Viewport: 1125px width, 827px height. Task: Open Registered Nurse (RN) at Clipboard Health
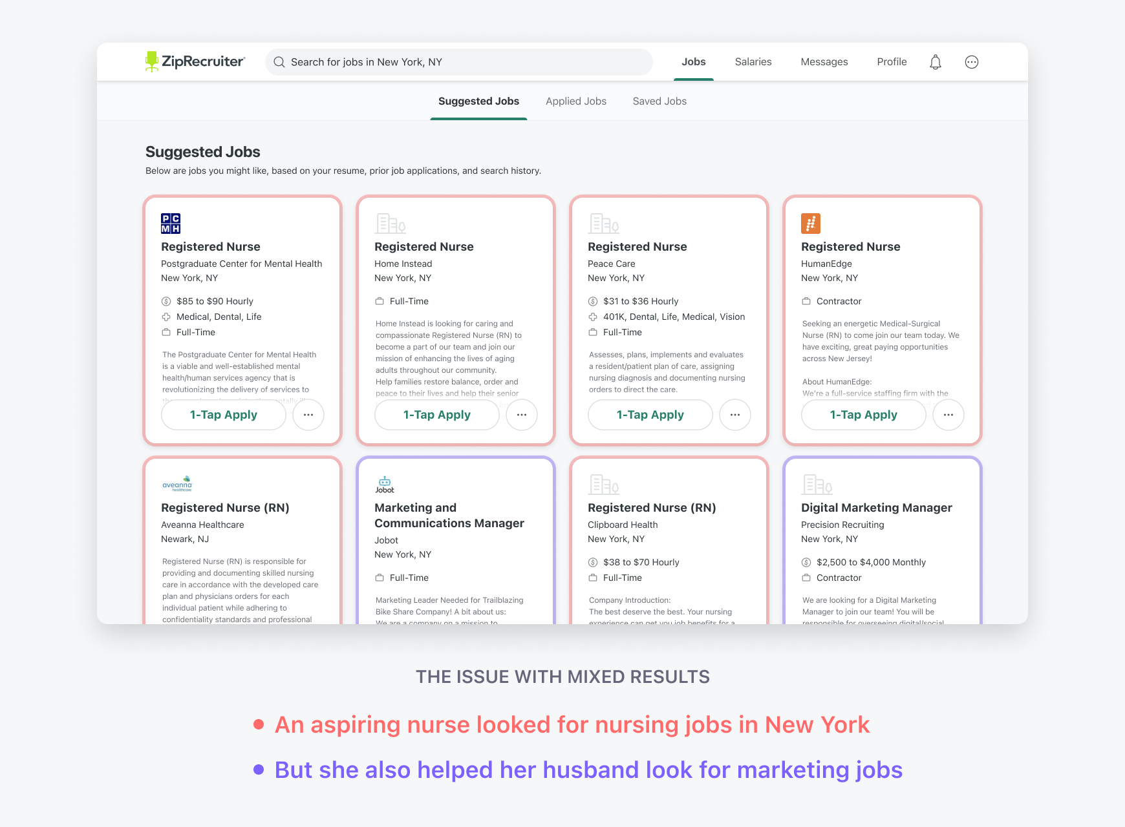[x=652, y=508]
